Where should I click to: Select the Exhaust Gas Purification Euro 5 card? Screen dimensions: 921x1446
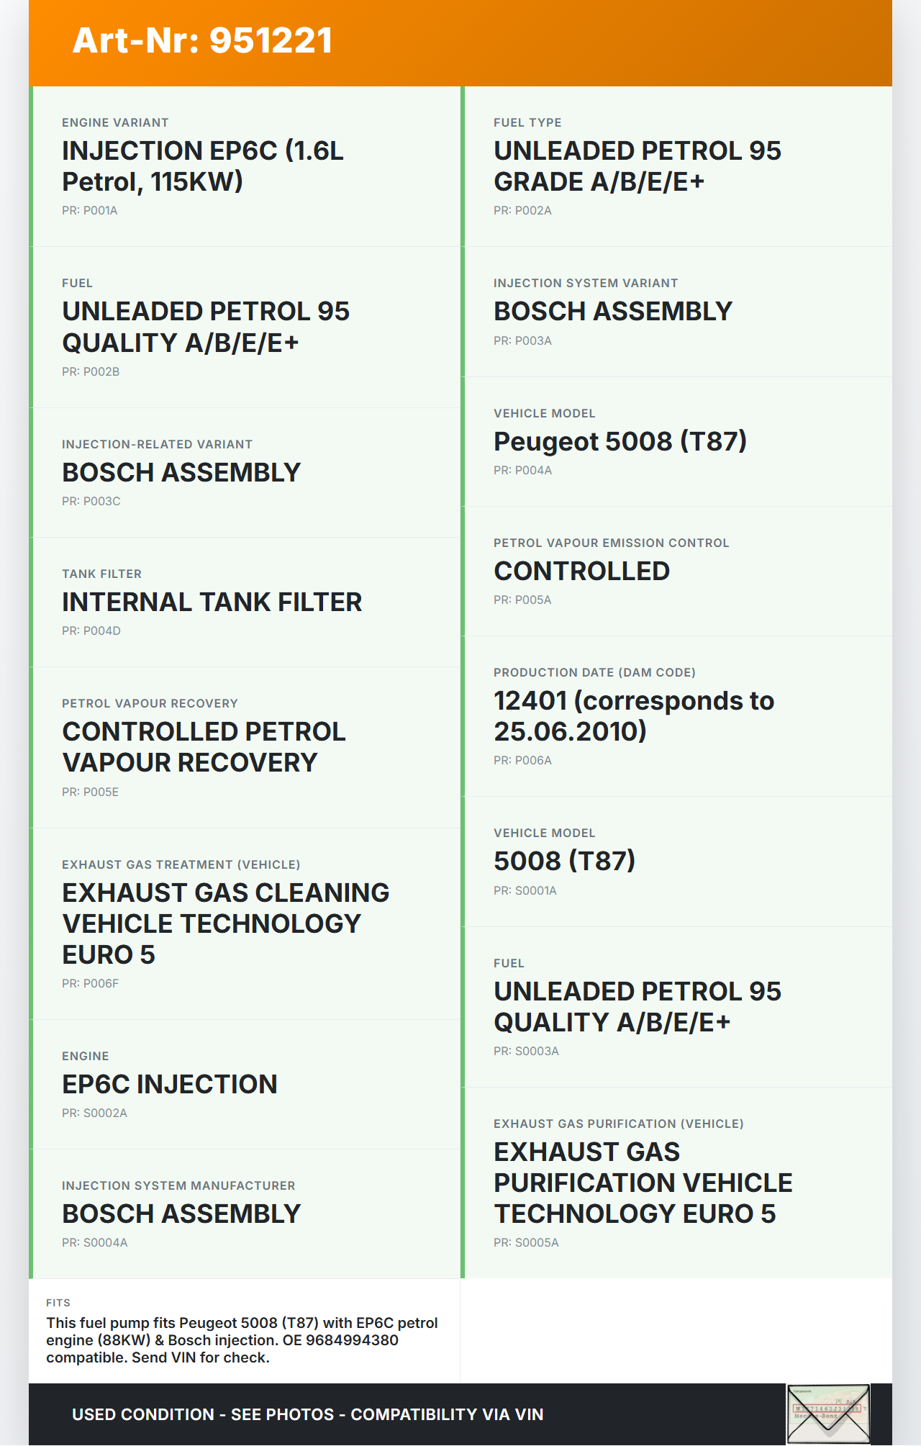point(678,1183)
